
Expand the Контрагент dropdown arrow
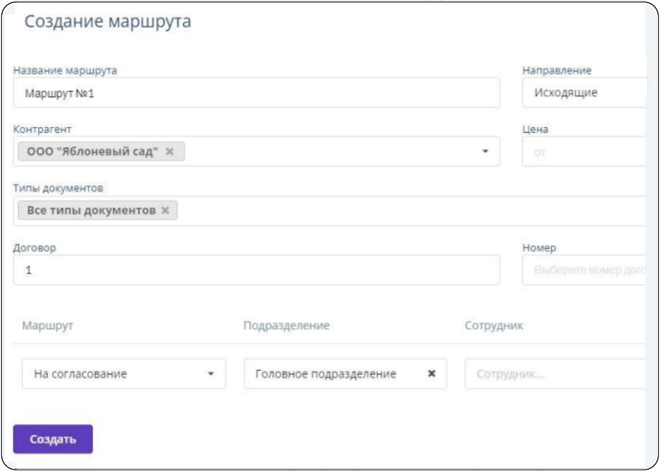(485, 151)
